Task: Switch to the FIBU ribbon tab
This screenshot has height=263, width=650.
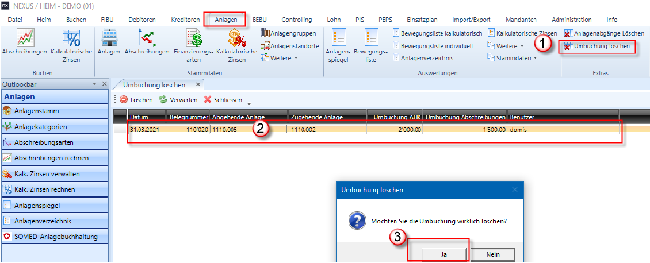Action: [107, 20]
